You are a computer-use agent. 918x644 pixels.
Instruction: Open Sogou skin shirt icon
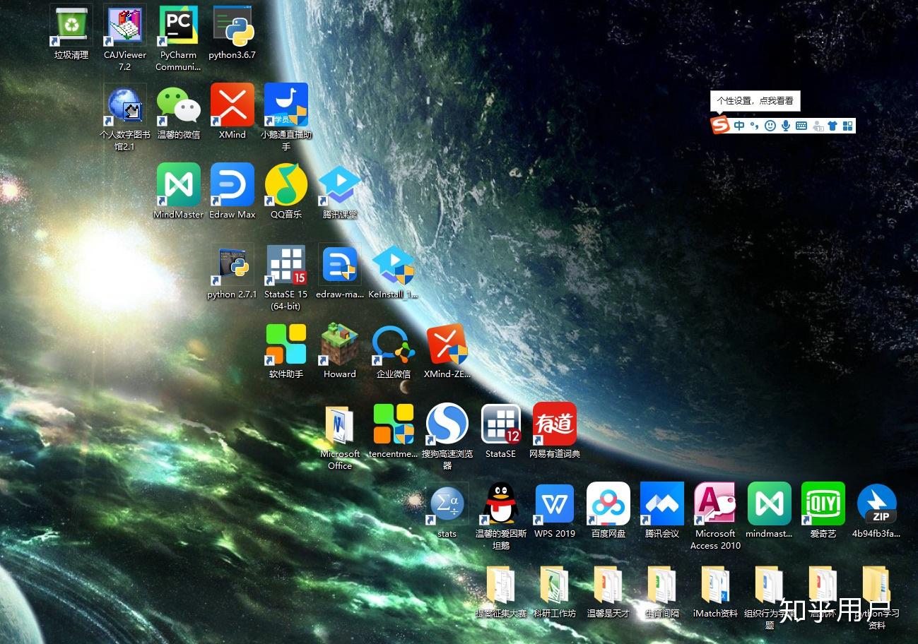pyautogui.click(x=832, y=126)
